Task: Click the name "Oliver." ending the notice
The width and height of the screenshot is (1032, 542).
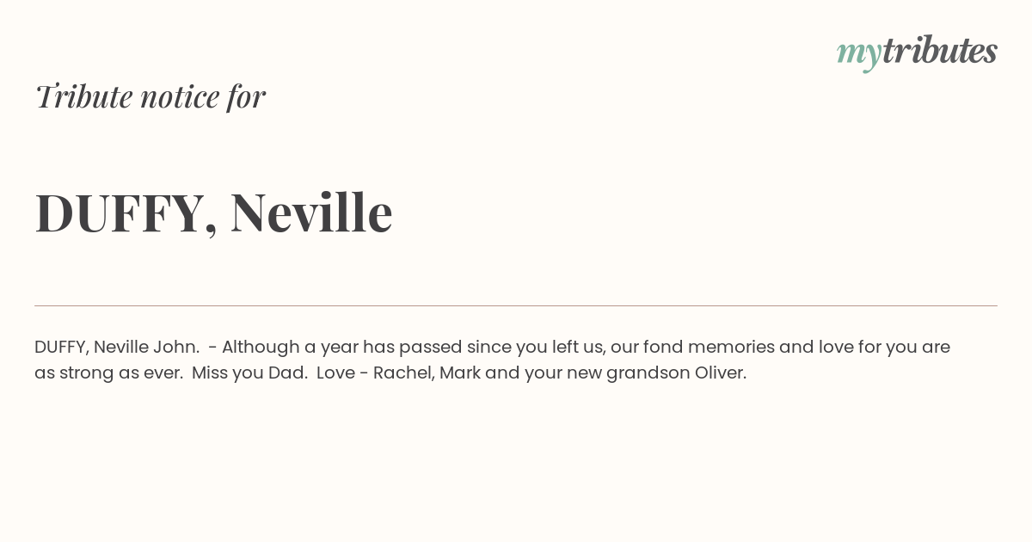Action: (721, 373)
